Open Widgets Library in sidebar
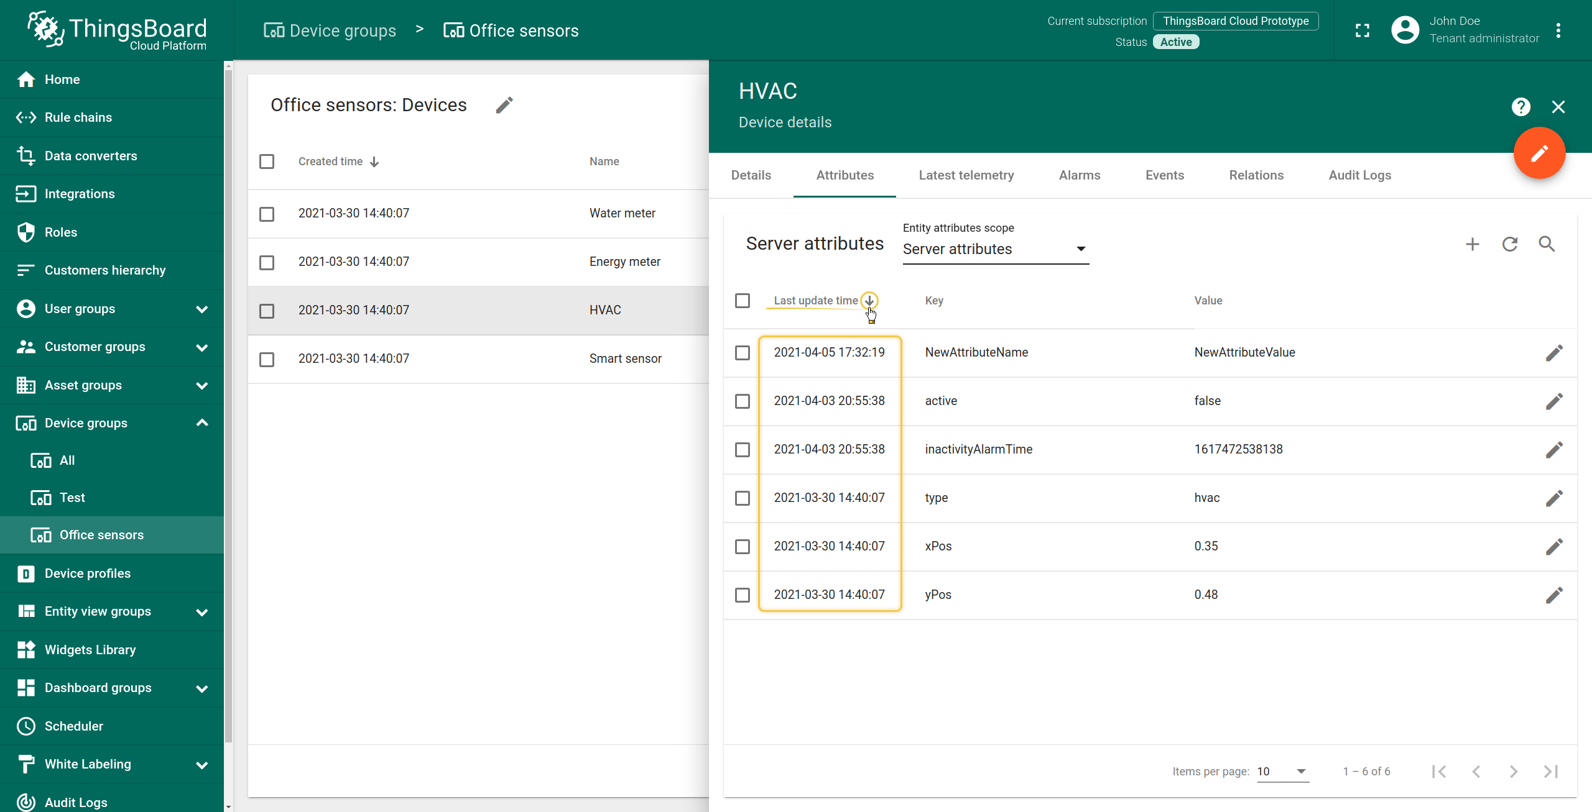Viewport: 1592px width, 812px height. point(112,650)
